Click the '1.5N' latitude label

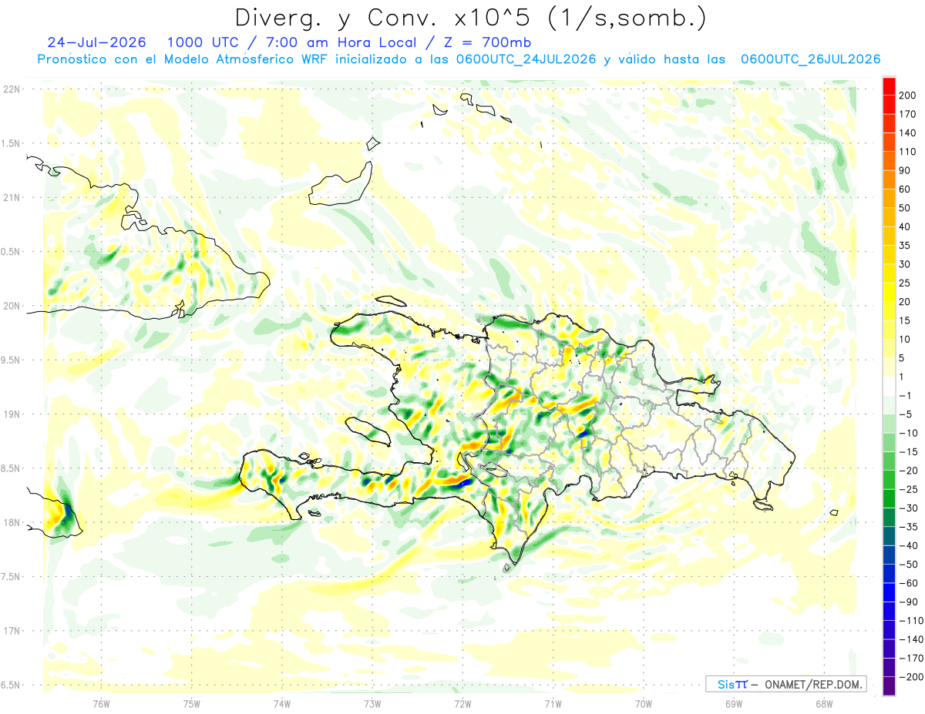(x=11, y=143)
